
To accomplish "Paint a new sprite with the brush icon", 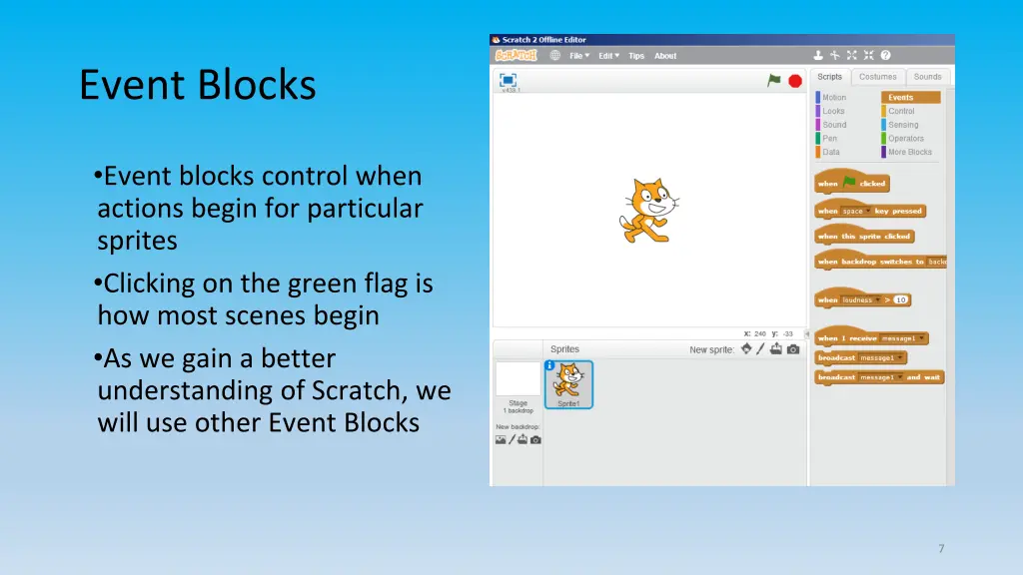I will [x=760, y=349].
